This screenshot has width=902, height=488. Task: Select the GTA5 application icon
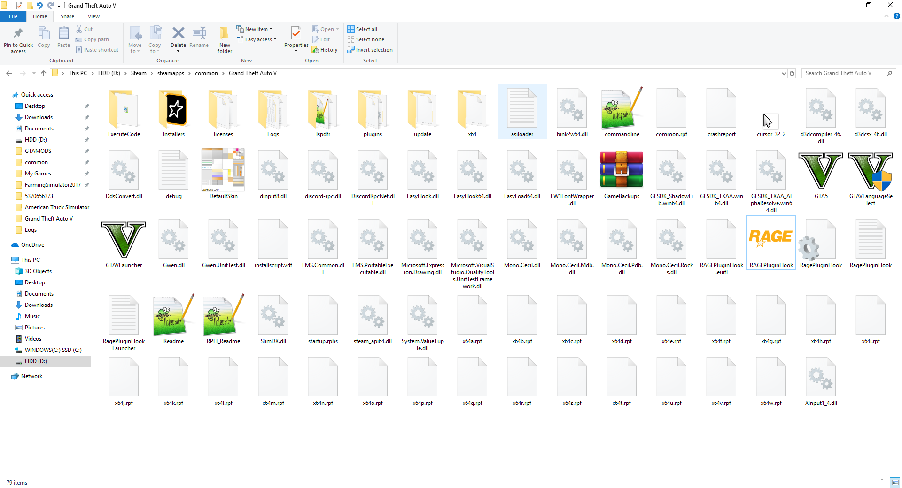tap(821, 171)
